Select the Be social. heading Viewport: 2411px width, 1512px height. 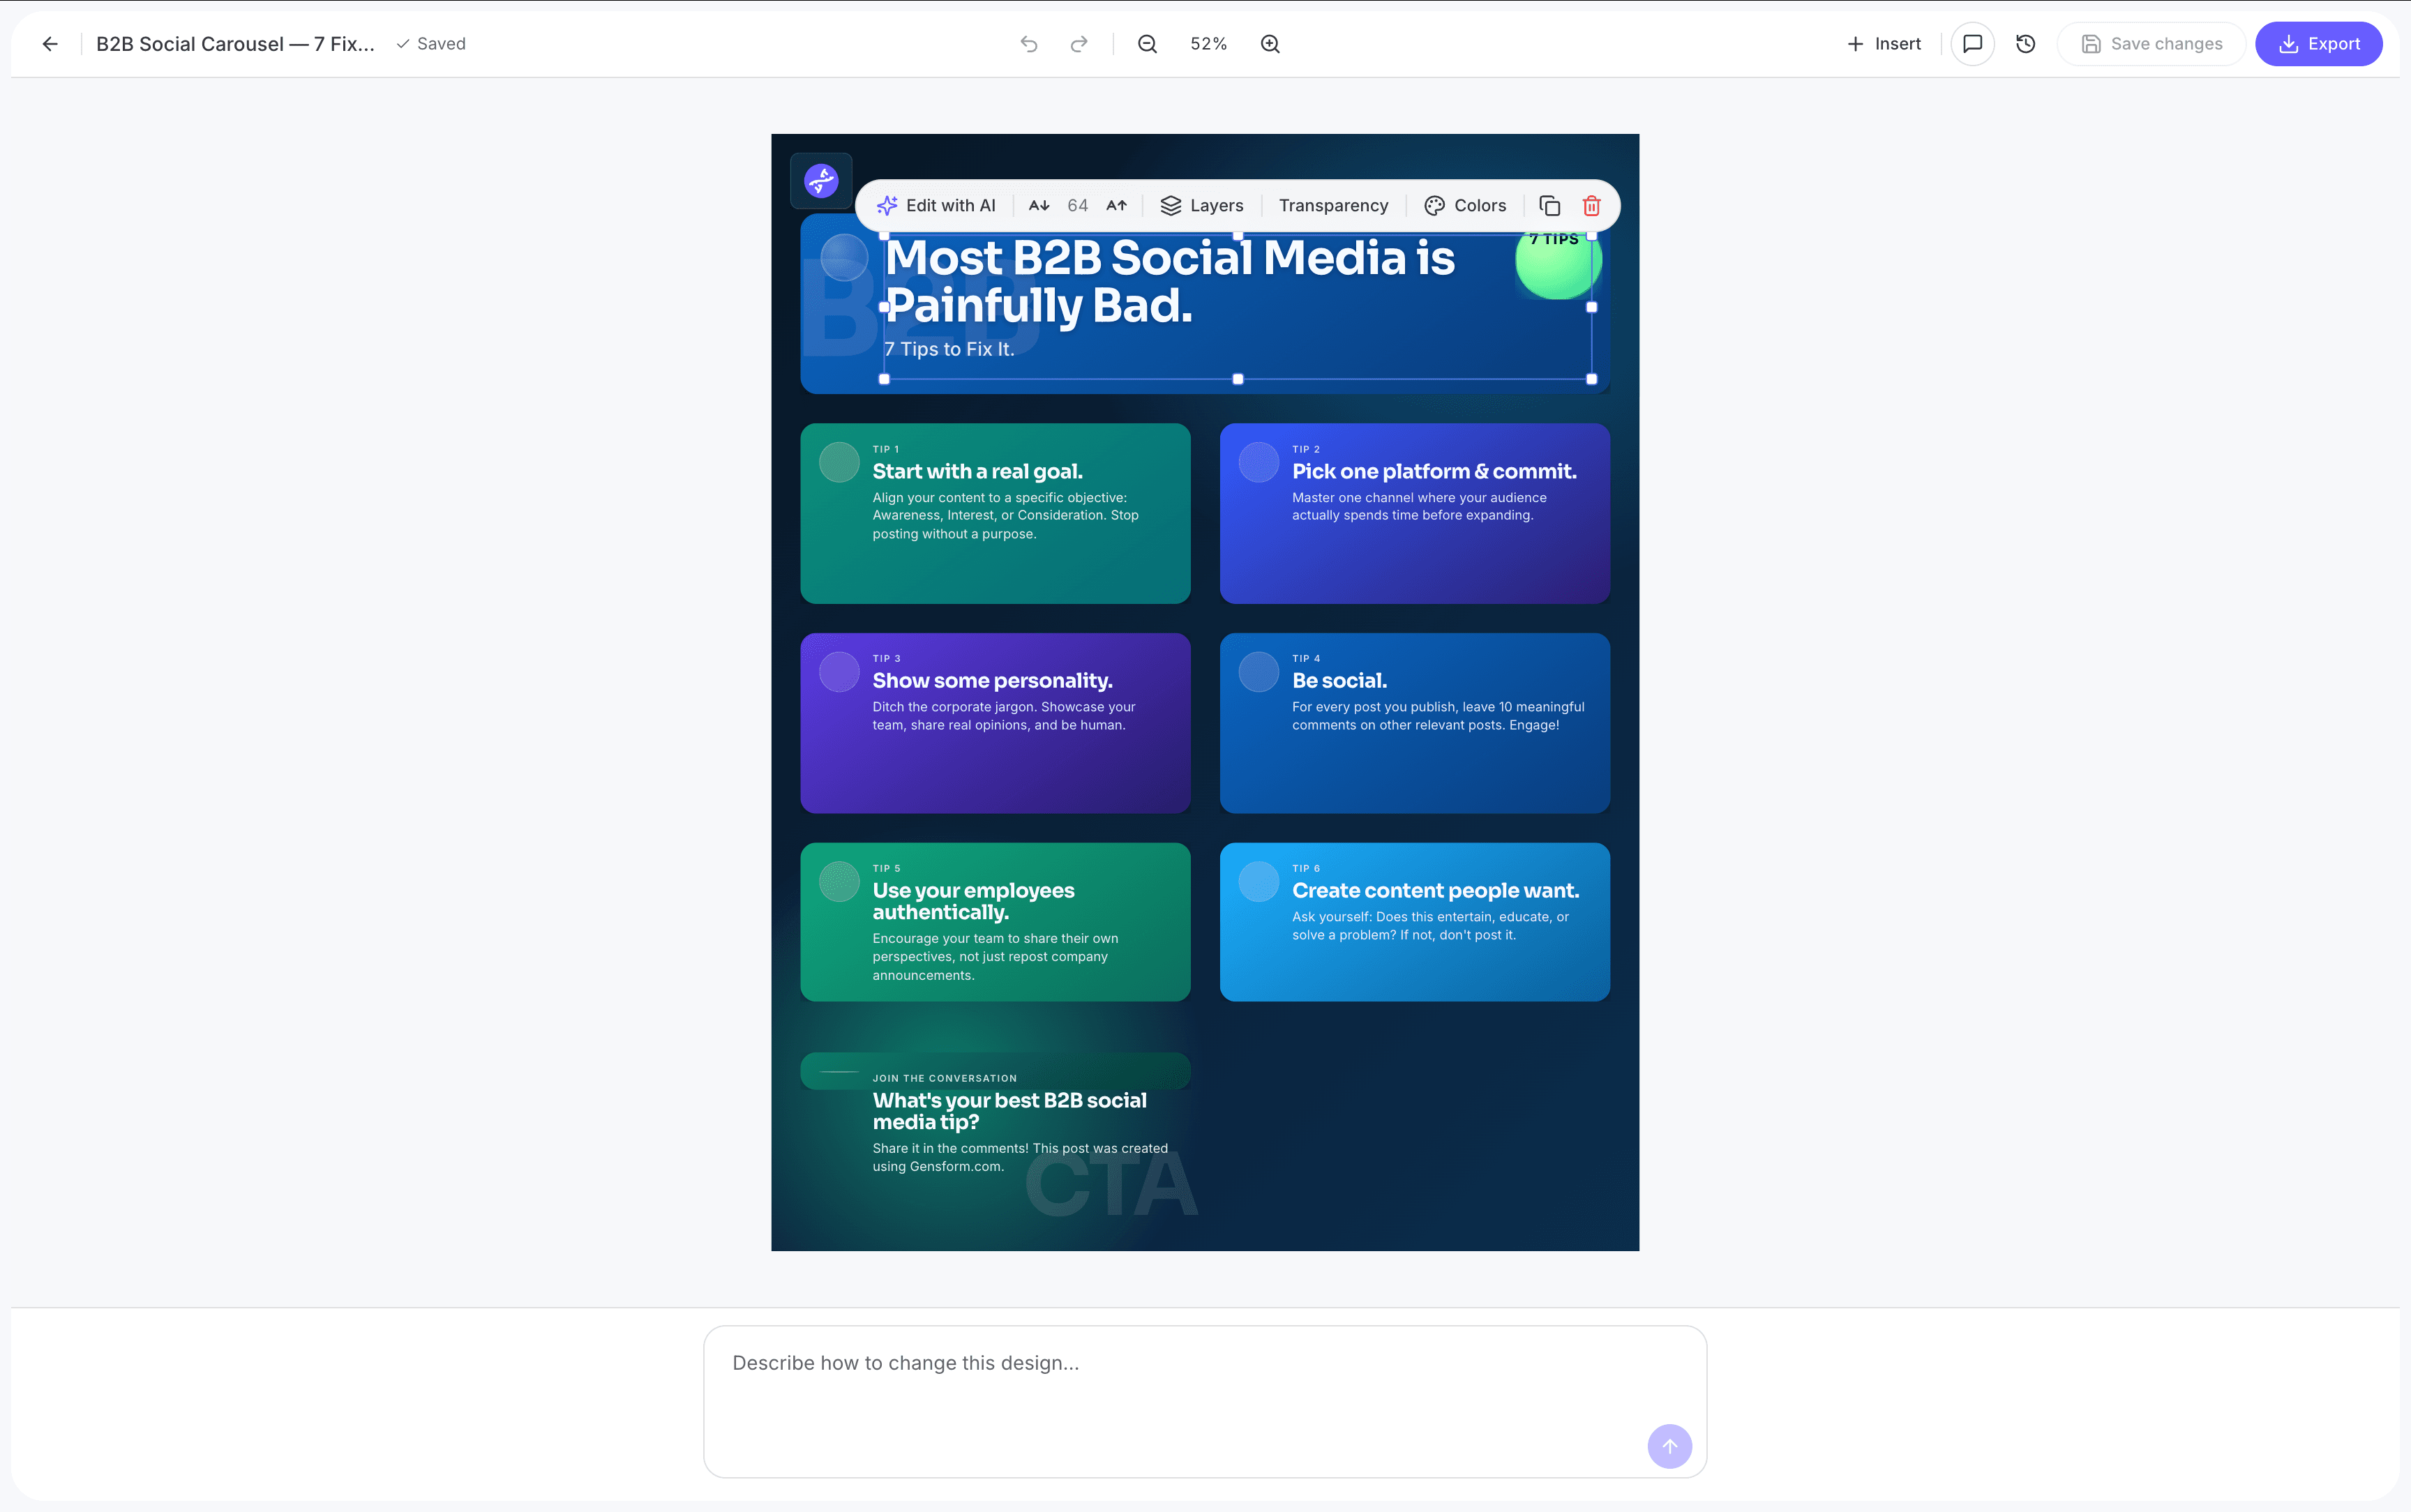1339,681
